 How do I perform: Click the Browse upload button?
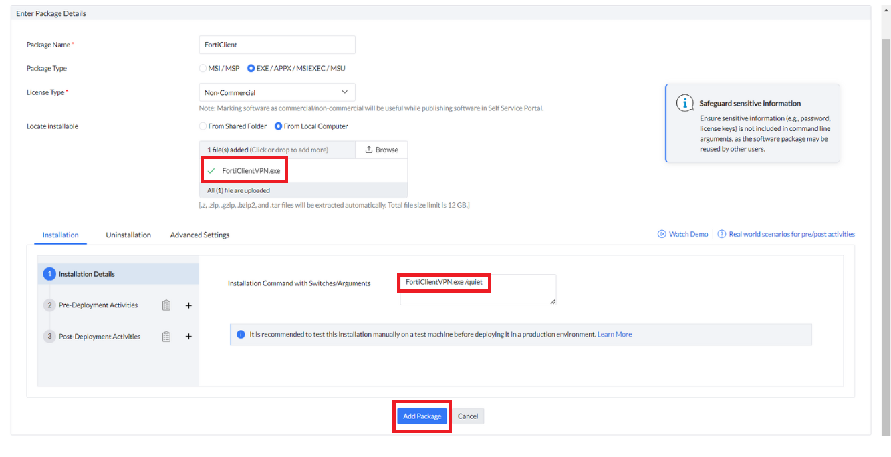pyautogui.click(x=381, y=150)
